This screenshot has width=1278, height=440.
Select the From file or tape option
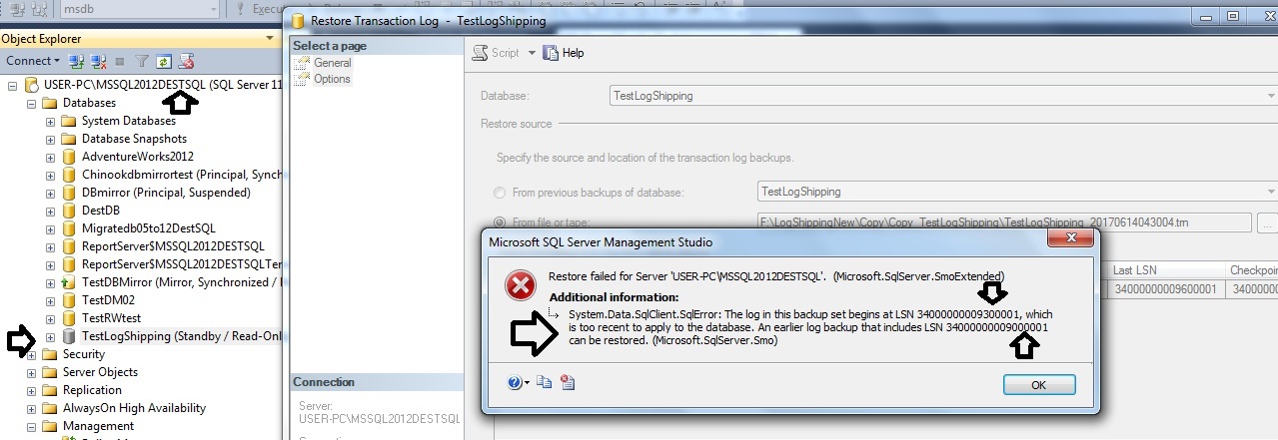pyautogui.click(x=500, y=223)
